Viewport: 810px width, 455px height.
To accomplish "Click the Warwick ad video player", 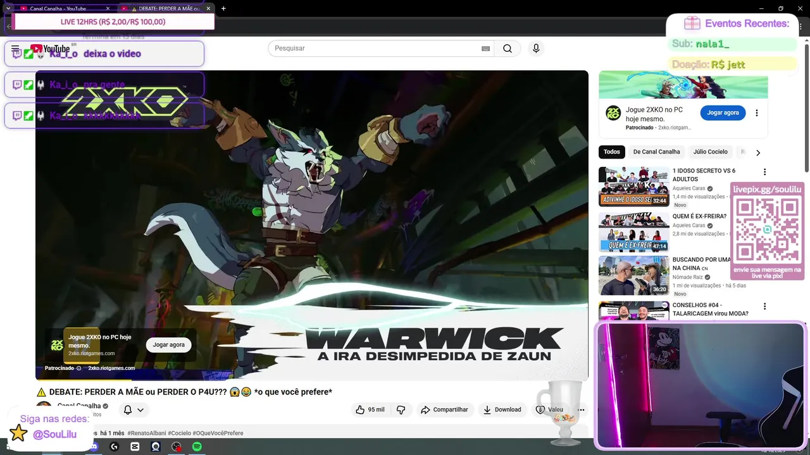I will pyautogui.click(x=311, y=225).
